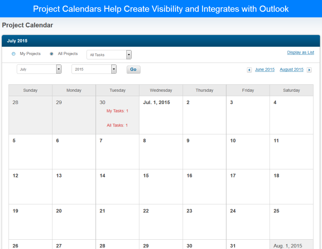Select the July 20 calendar day
This screenshot has height=249, width=322.
pos(74,222)
